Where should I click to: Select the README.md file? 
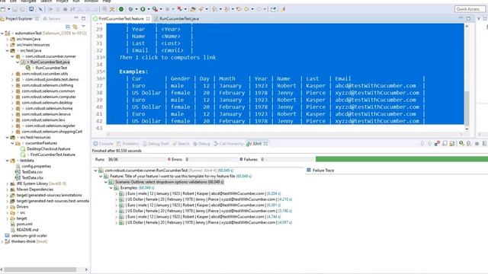[27, 230]
